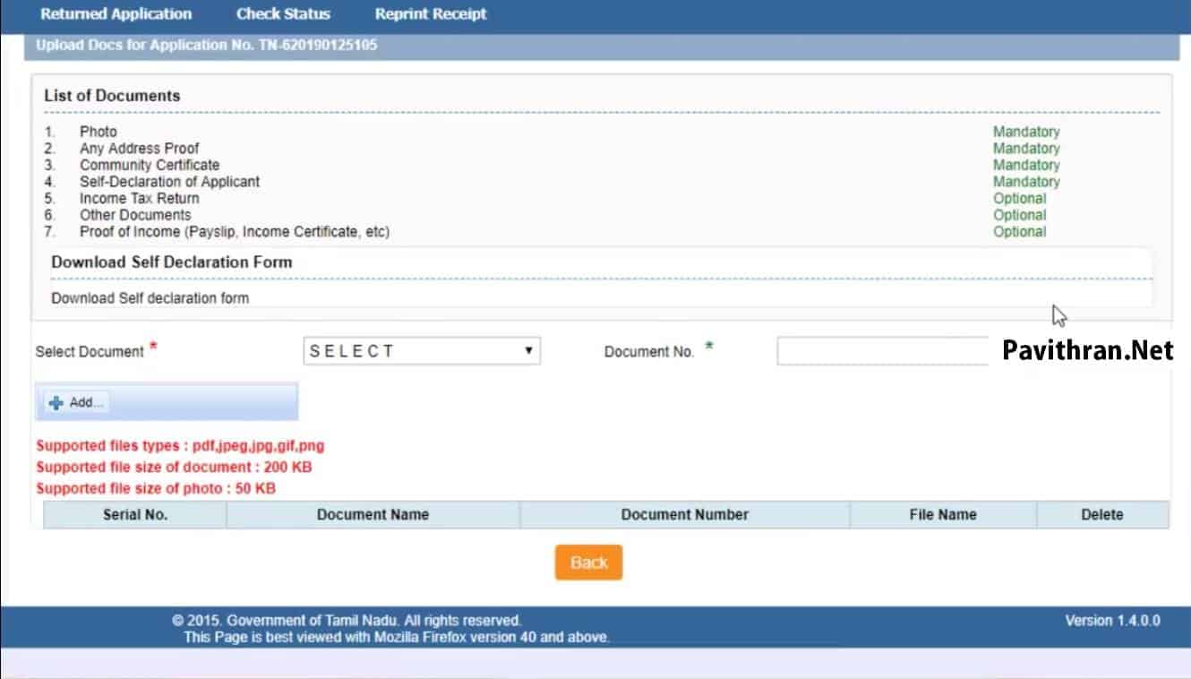Click the Supported file size of photo notice
Screen dimensions: 1191x679
pyautogui.click(x=156, y=488)
